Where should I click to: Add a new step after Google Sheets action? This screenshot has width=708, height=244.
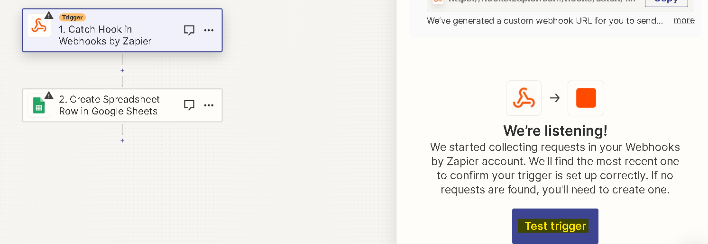[122, 140]
